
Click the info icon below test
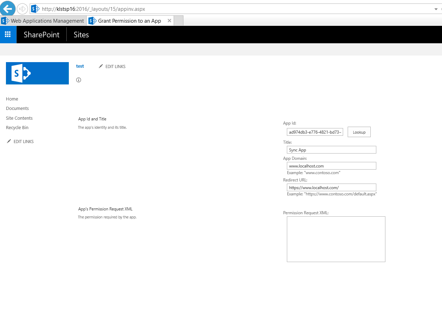click(x=79, y=80)
